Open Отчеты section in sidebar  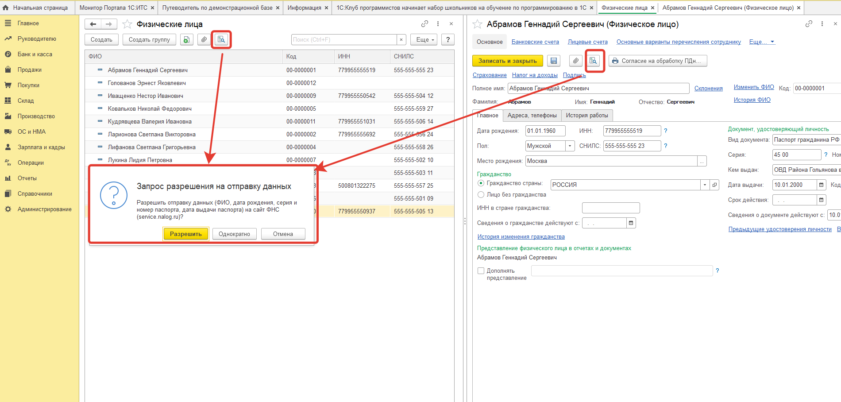click(x=27, y=178)
